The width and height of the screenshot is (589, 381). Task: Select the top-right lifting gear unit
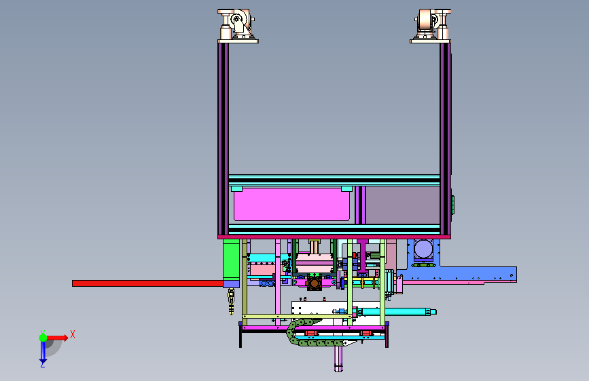[x=431, y=25]
